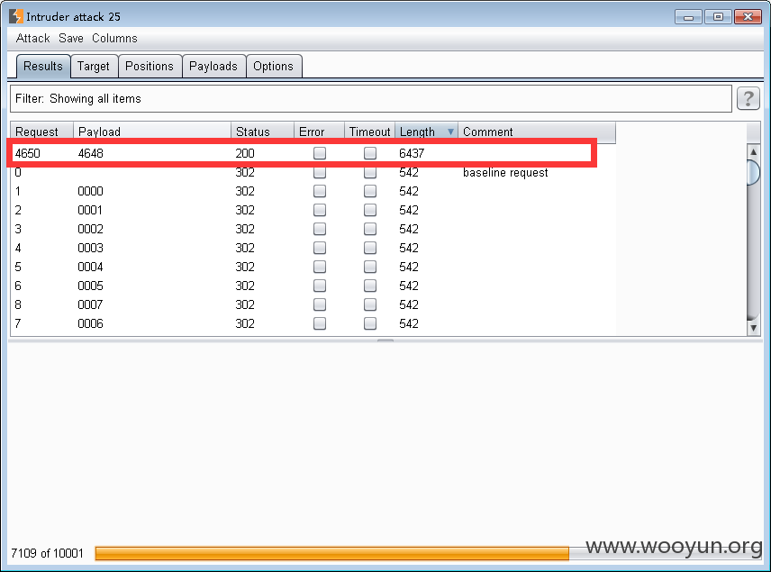Click the Burp Intruder window title icon

16,16
